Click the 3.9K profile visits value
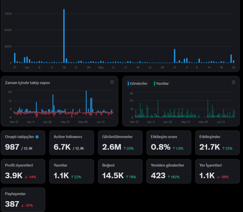Screen dimensions: 243x212 [x=14, y=175]
